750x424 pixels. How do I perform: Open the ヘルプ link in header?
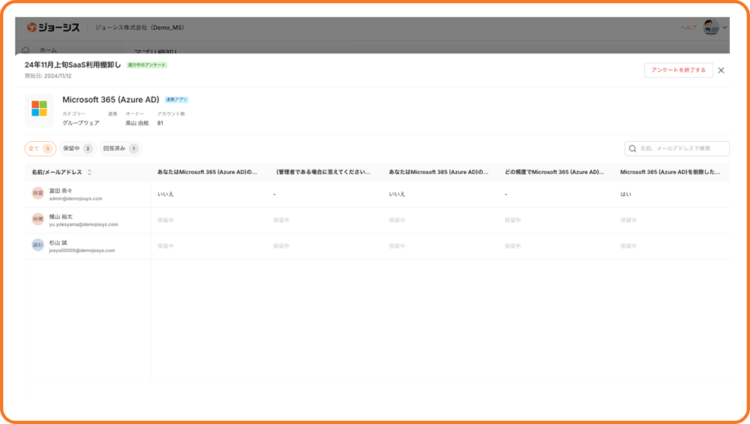tap(688, 28)
